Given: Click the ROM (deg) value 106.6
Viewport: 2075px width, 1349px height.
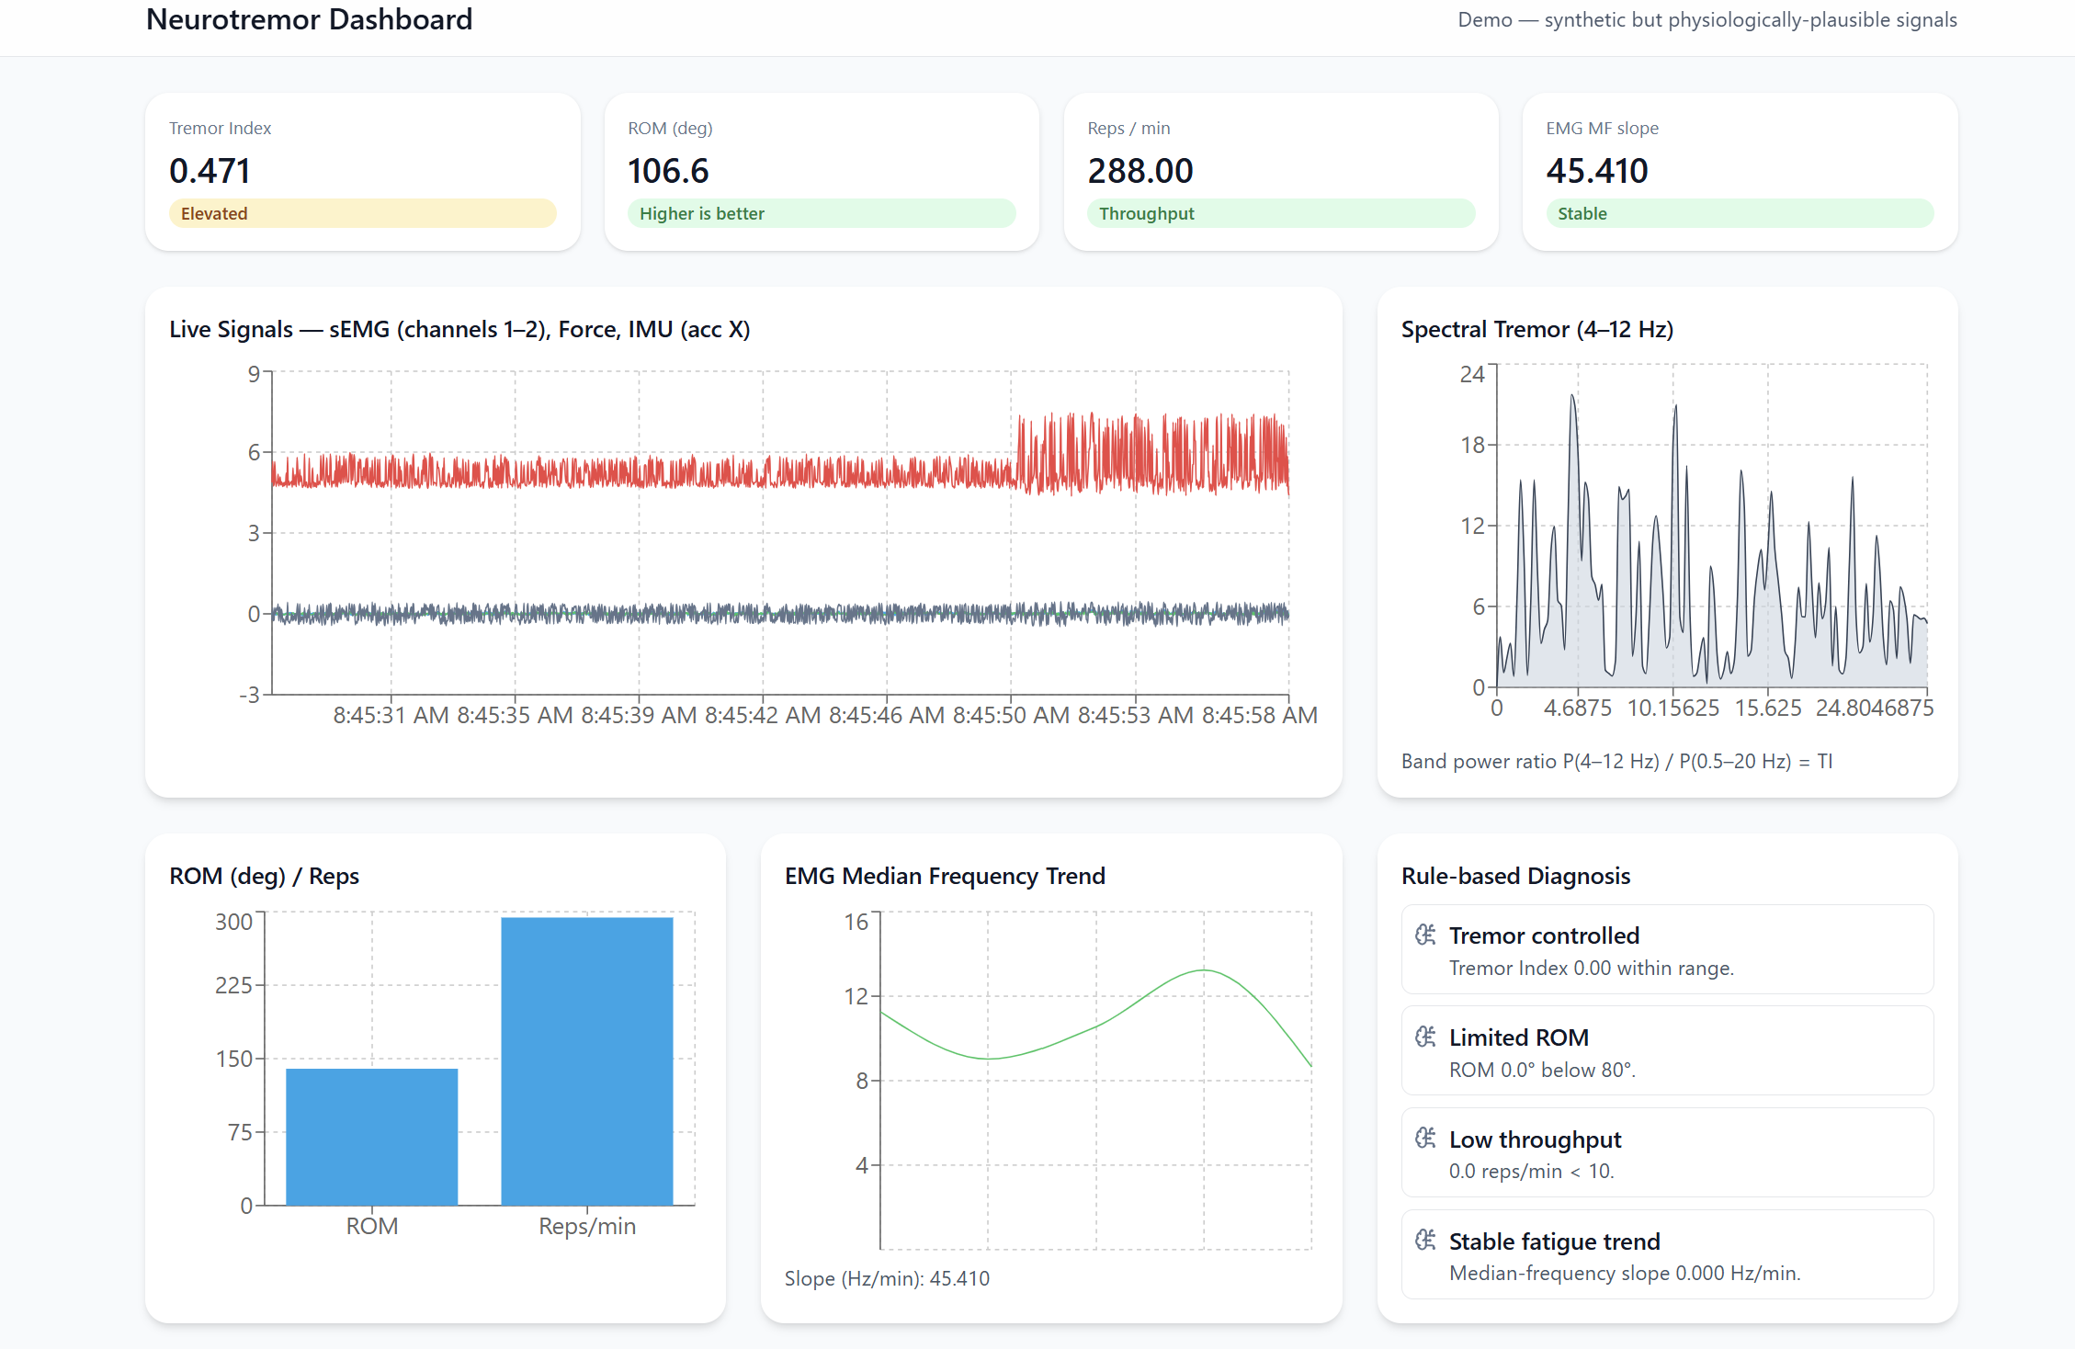Looking at the screenshot, I should tap(668, 171).
